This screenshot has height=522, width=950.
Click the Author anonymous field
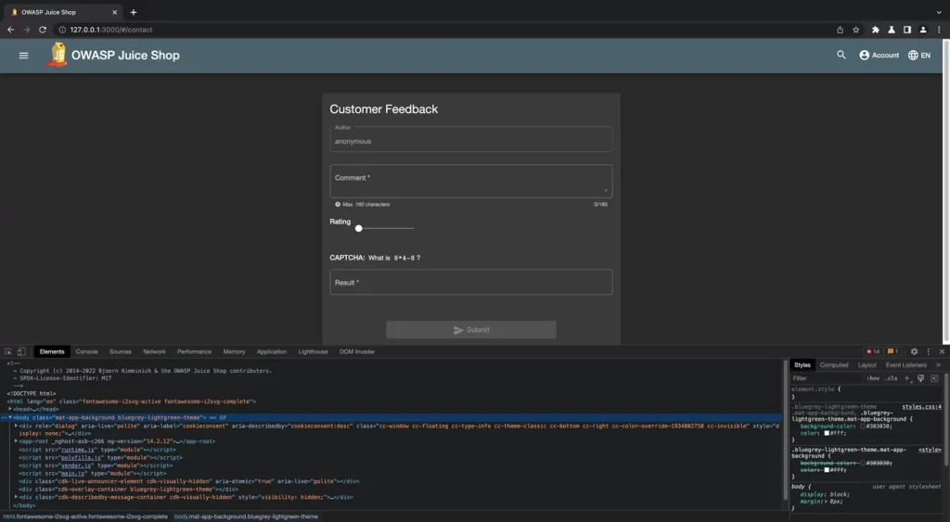tap(470, 139)
